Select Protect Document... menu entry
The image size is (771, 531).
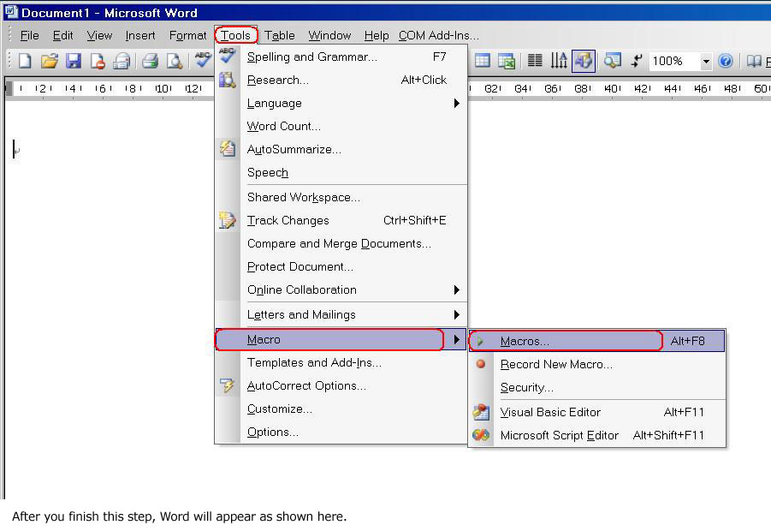tap(341, 266)
